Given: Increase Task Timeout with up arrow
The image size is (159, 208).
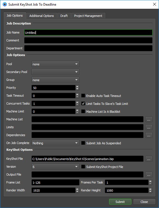Looking at the screenshot, I should coord(77,94).
